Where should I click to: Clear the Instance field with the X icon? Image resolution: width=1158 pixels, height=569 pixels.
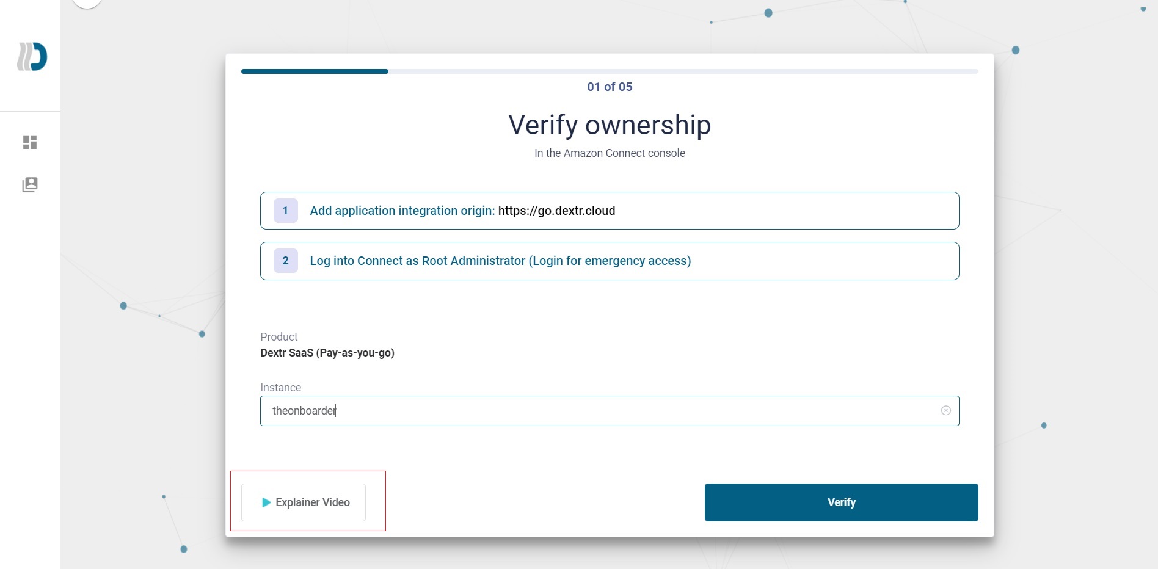point(945,410)
